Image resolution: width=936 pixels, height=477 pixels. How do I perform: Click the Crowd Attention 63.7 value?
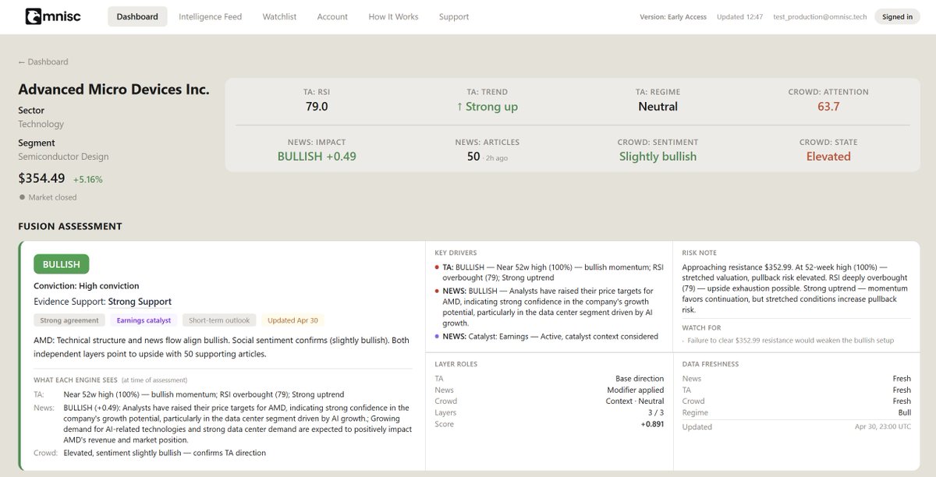click(828, 106)
